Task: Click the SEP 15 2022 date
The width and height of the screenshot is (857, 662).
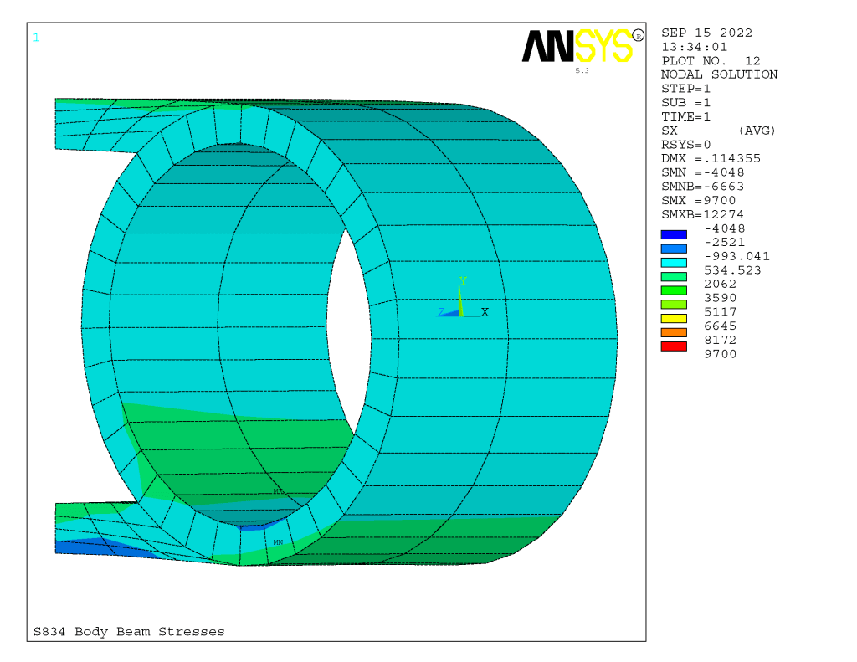Action: pyautogui.click(x=706, y=33)
